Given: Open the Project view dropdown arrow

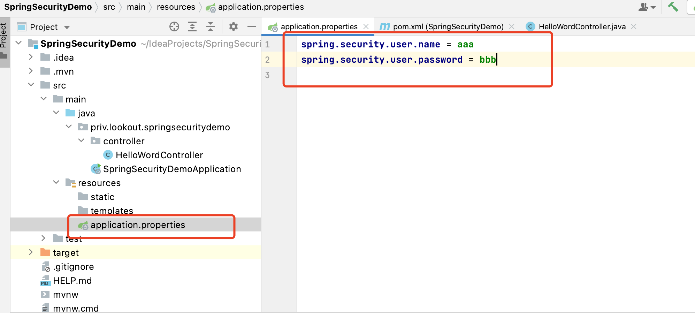Looking at the screenshot, I should pos(67,27).
